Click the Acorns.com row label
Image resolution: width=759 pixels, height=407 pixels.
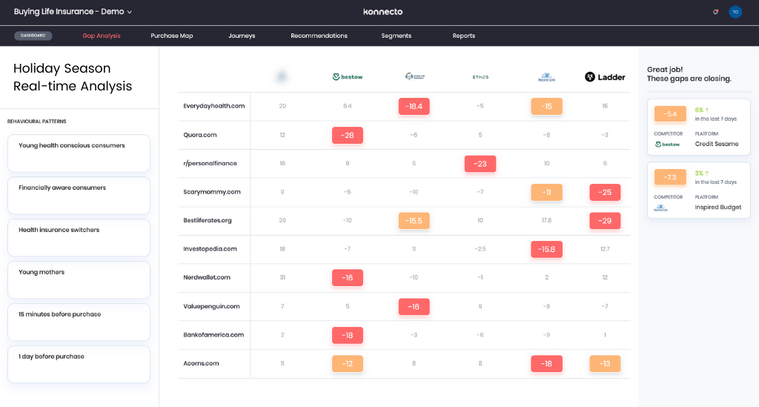click(x=201, y=363)
